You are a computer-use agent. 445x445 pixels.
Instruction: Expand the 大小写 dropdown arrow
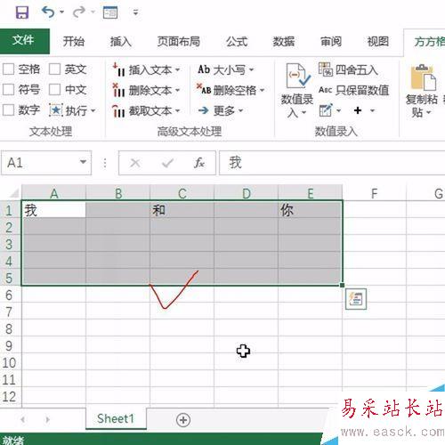[251, 70]
